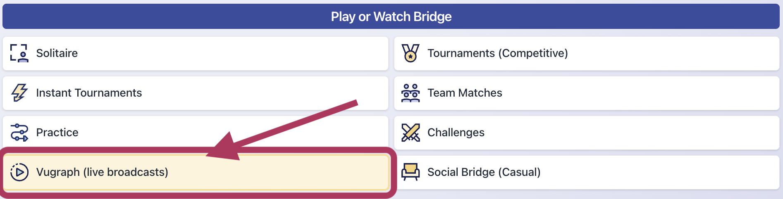The image size is (783, 199).
Task: Open the Solitaire option
Action: coord(57,53)
